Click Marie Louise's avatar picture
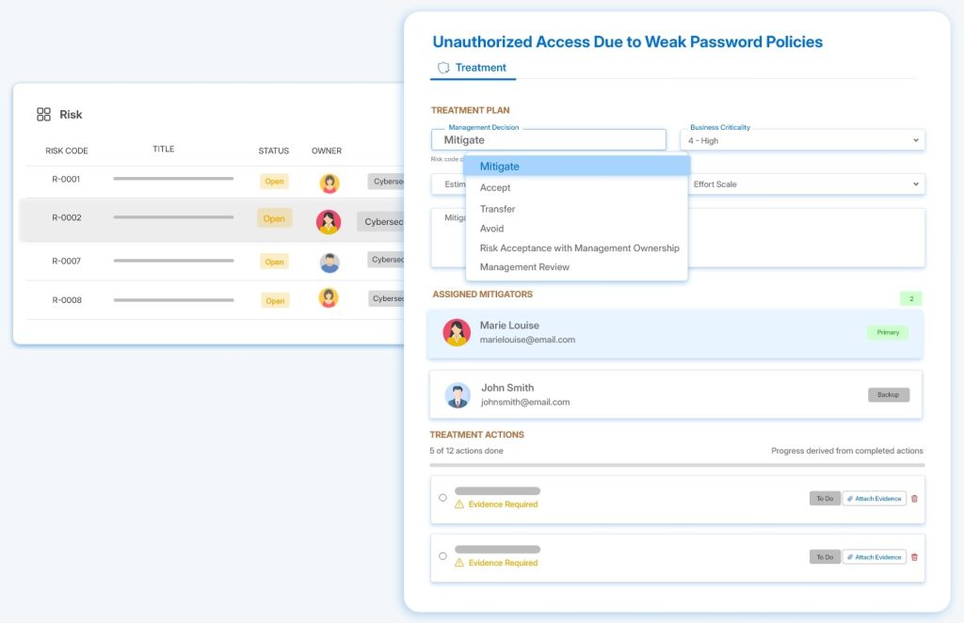This screenshot has height=623, width=964. pos(457,332)
